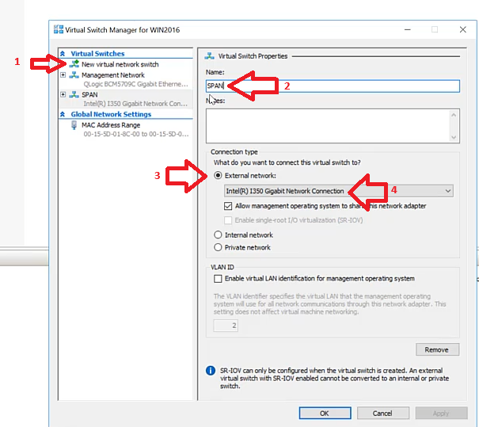This screenshot has height=427, width=479.
Task: Click the Cancel button
Action: (383, 414)
